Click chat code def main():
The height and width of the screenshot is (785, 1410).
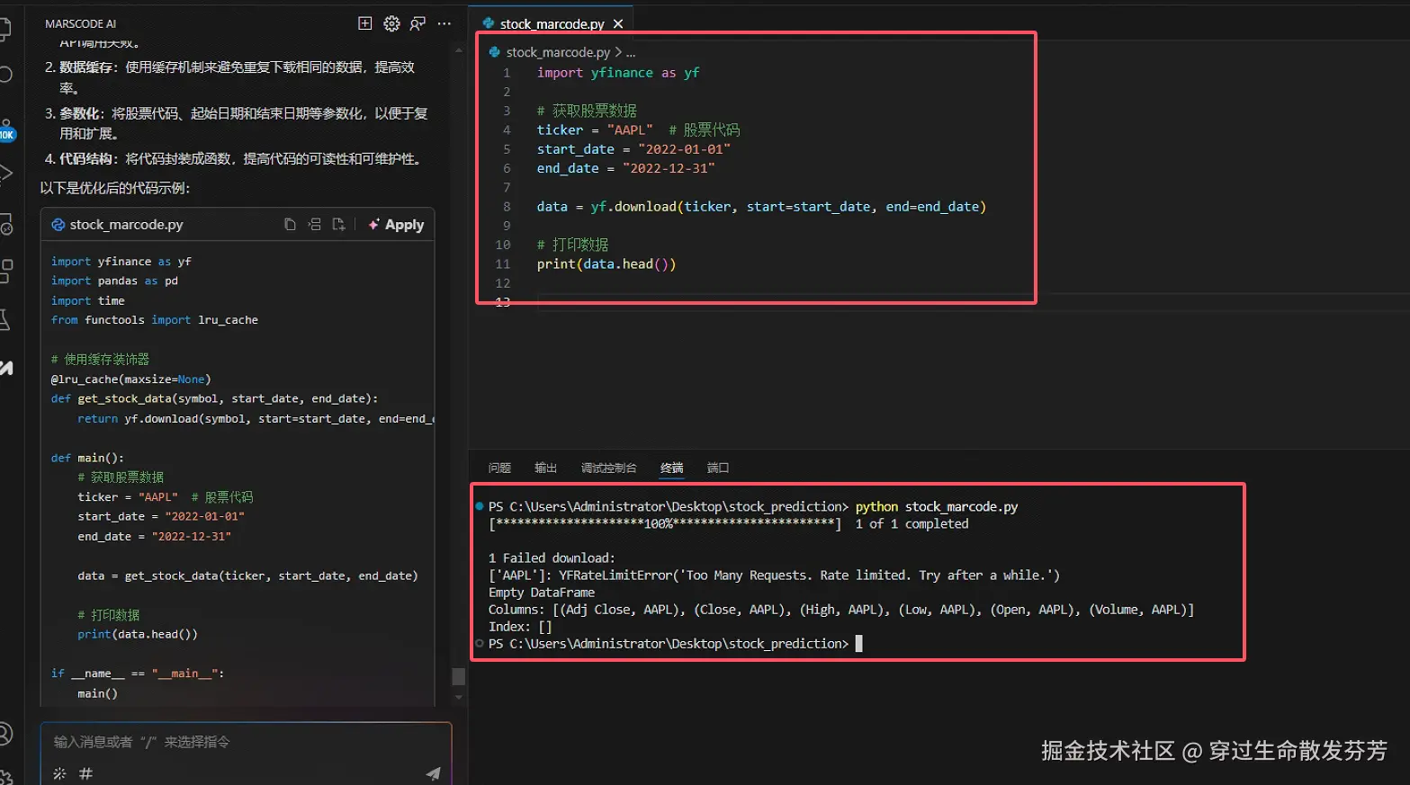(x=87, y=459)
